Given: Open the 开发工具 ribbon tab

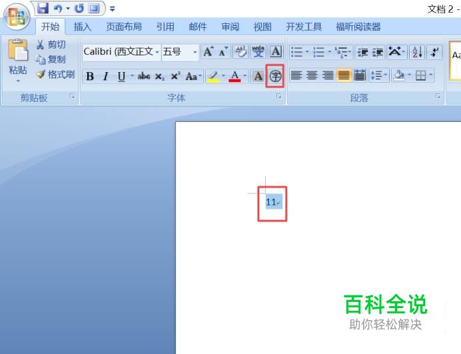Looking at the screenshot, I should (x=304, y=27).
